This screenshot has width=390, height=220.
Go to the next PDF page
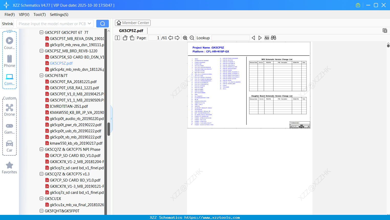pos(177,38)
